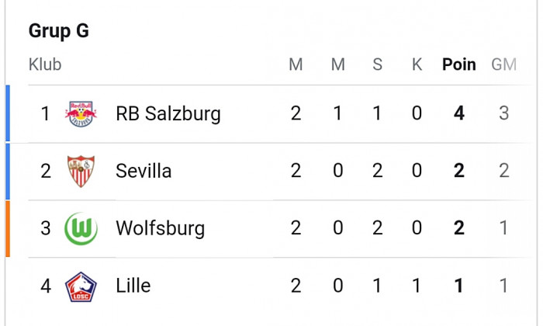Image resolution: width=543 pixels, height=326 pixels.
Task: Click the S column header
Action: click(378, 64)
